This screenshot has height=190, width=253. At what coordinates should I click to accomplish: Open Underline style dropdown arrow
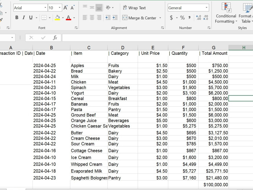point(37,18)
